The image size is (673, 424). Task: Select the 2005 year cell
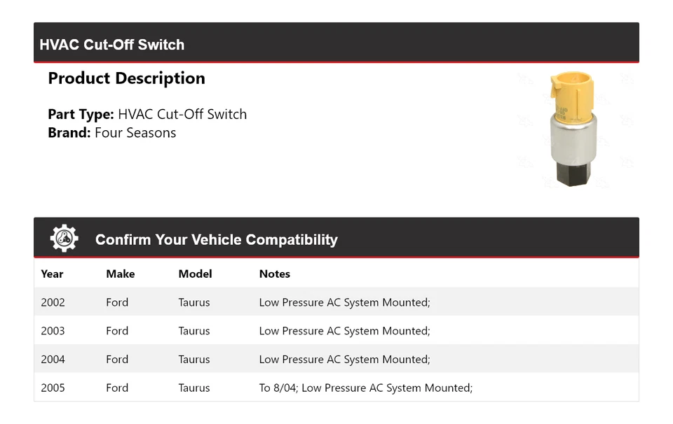[x=53, y=388]
